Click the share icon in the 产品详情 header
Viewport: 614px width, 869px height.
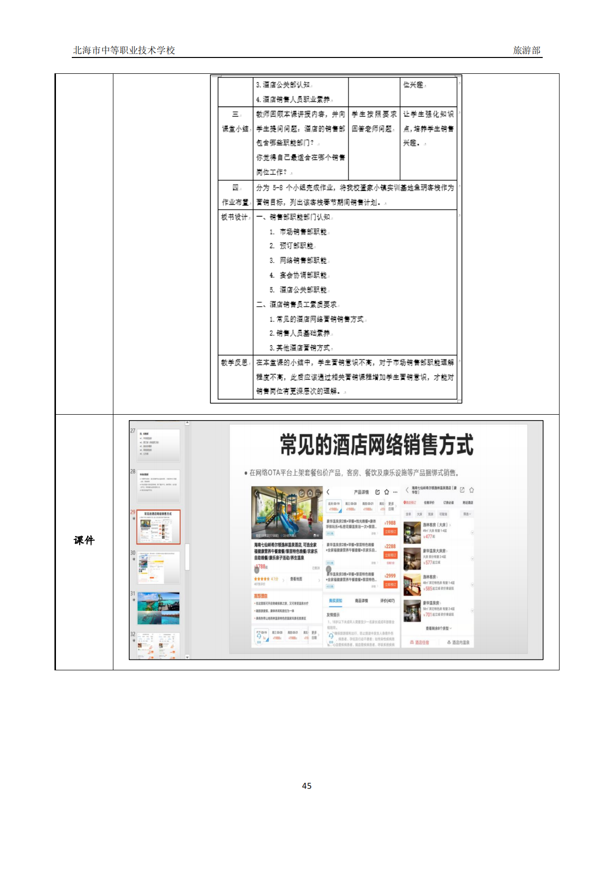377,492
